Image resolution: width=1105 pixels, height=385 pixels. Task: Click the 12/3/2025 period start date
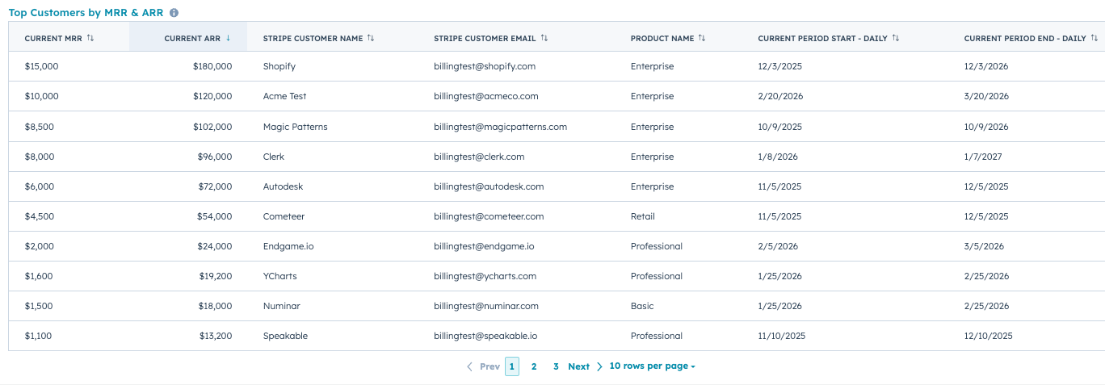[x=780, y=66]
